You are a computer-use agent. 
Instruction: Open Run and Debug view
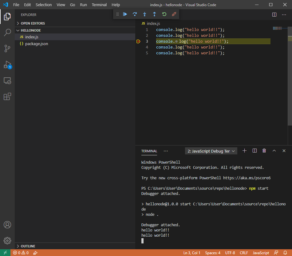click(x=7, y=65)
